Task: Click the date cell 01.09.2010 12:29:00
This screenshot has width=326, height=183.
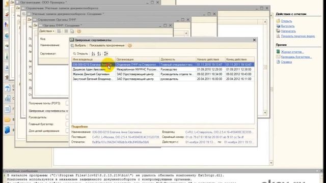Action: 210,69
